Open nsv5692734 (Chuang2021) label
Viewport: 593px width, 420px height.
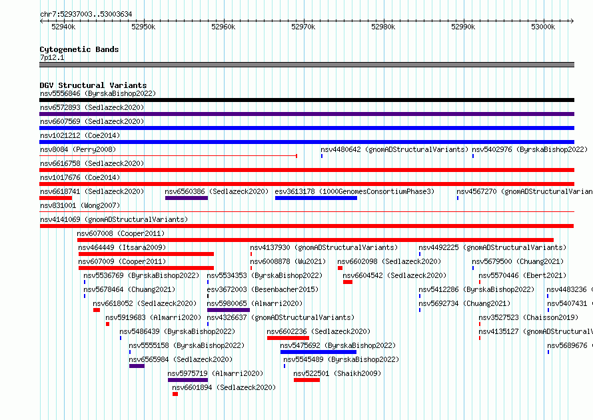pyautogui.click(x=464, y=303)
